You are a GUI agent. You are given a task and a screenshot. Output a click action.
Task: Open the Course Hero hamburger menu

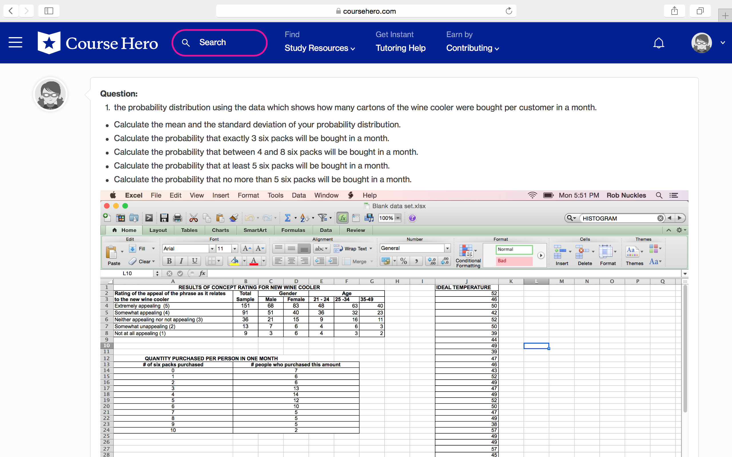(15, 42)
